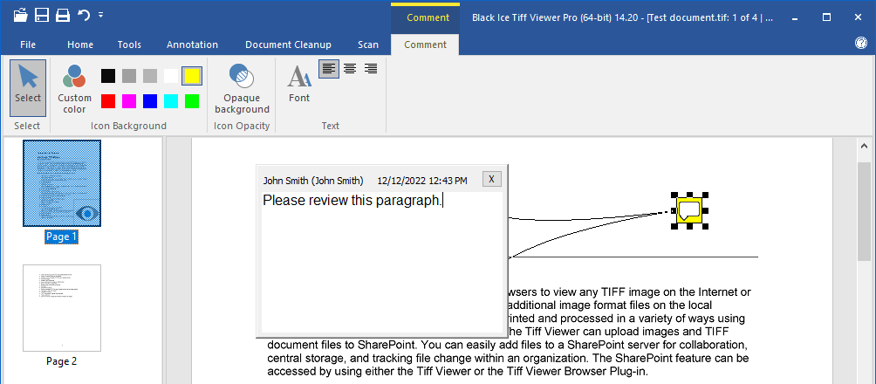Close the comment popup with X button
Screen dimensions: 876x384
(x=491, y=179)
